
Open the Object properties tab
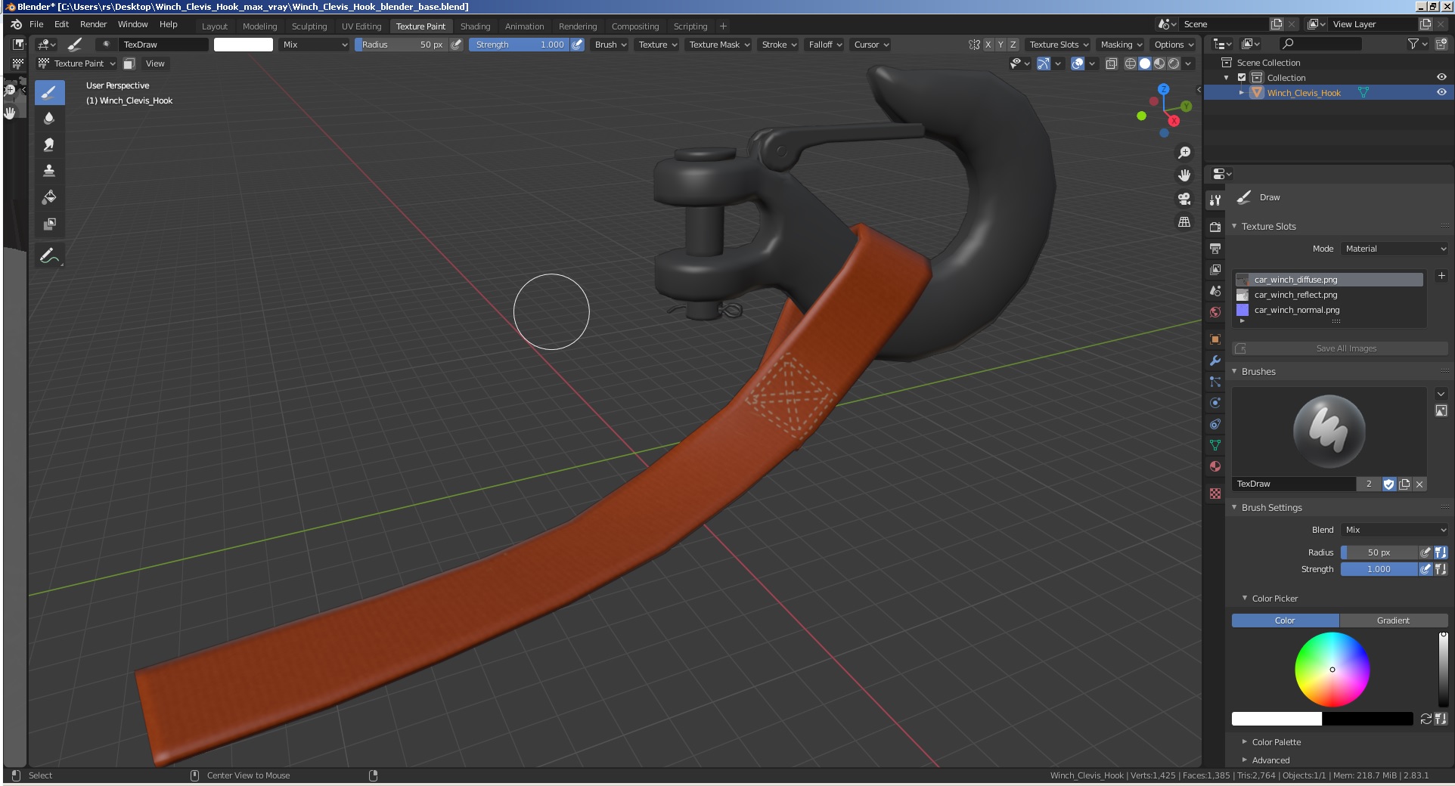click(x=1215, y=339)
